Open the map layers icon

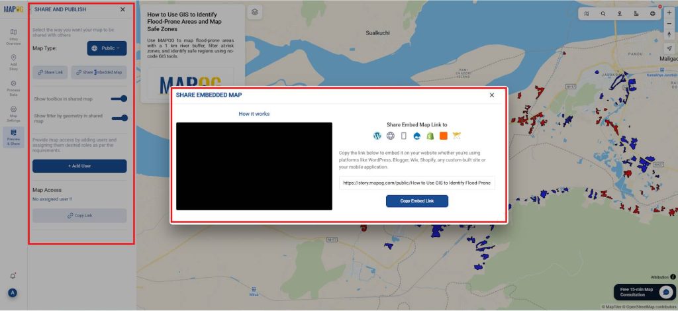(x=255, y=12)
